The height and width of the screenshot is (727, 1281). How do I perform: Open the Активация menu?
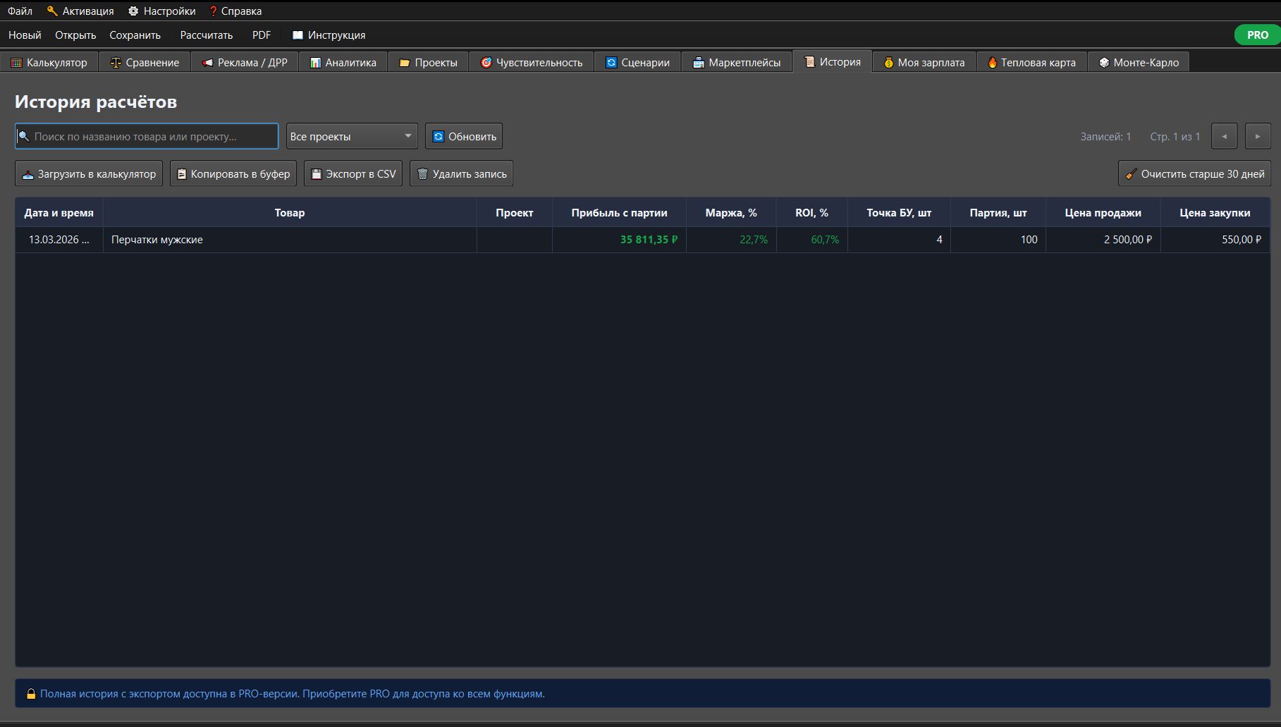80,11
